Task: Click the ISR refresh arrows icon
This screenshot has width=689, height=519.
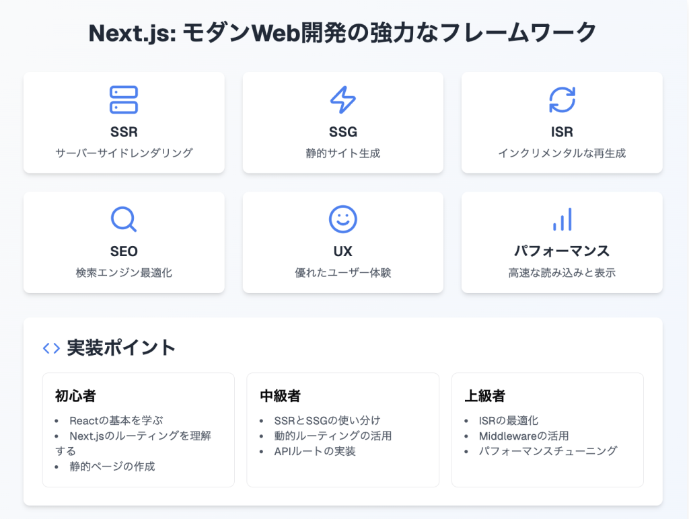Action: pos(562,99)
